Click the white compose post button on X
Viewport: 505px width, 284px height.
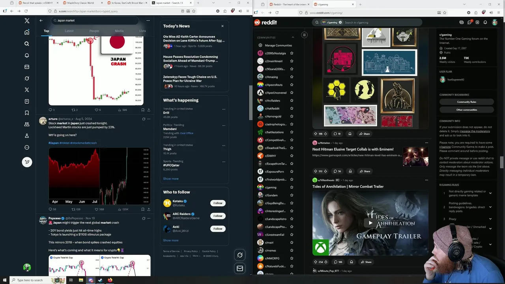[x=27, y=162]
